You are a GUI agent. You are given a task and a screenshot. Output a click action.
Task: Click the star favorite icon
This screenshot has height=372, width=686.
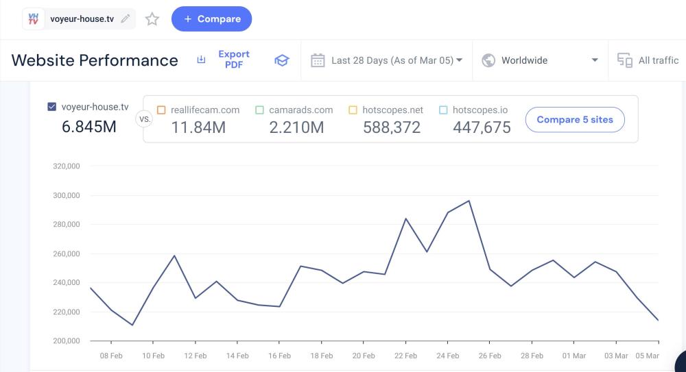point(152,19)
